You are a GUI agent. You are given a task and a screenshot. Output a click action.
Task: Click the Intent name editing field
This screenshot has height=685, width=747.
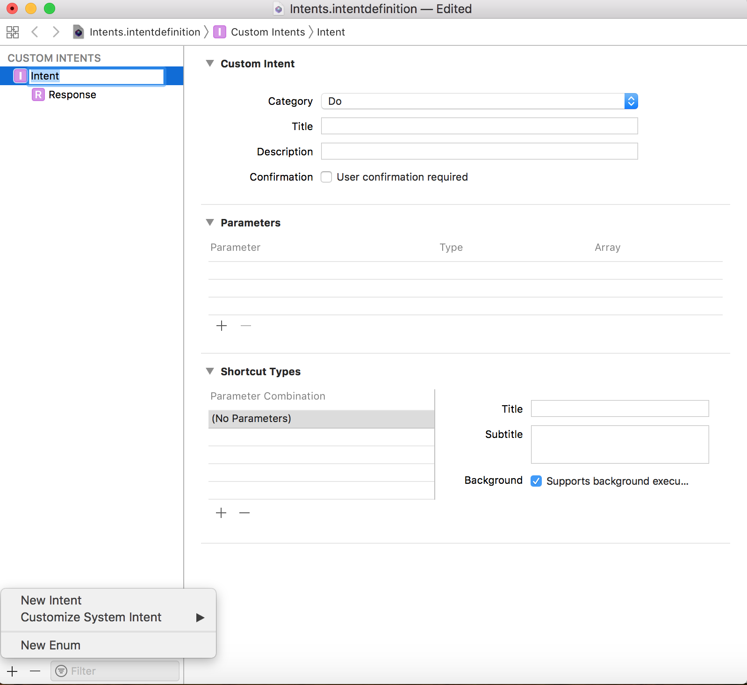tap(96, 76)
